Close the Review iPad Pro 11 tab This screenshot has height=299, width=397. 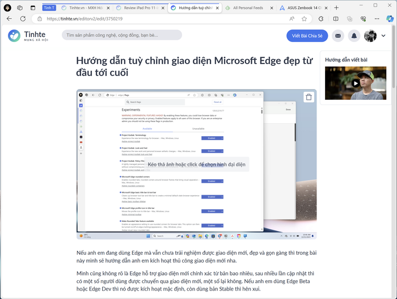click(x=163, y=8)
